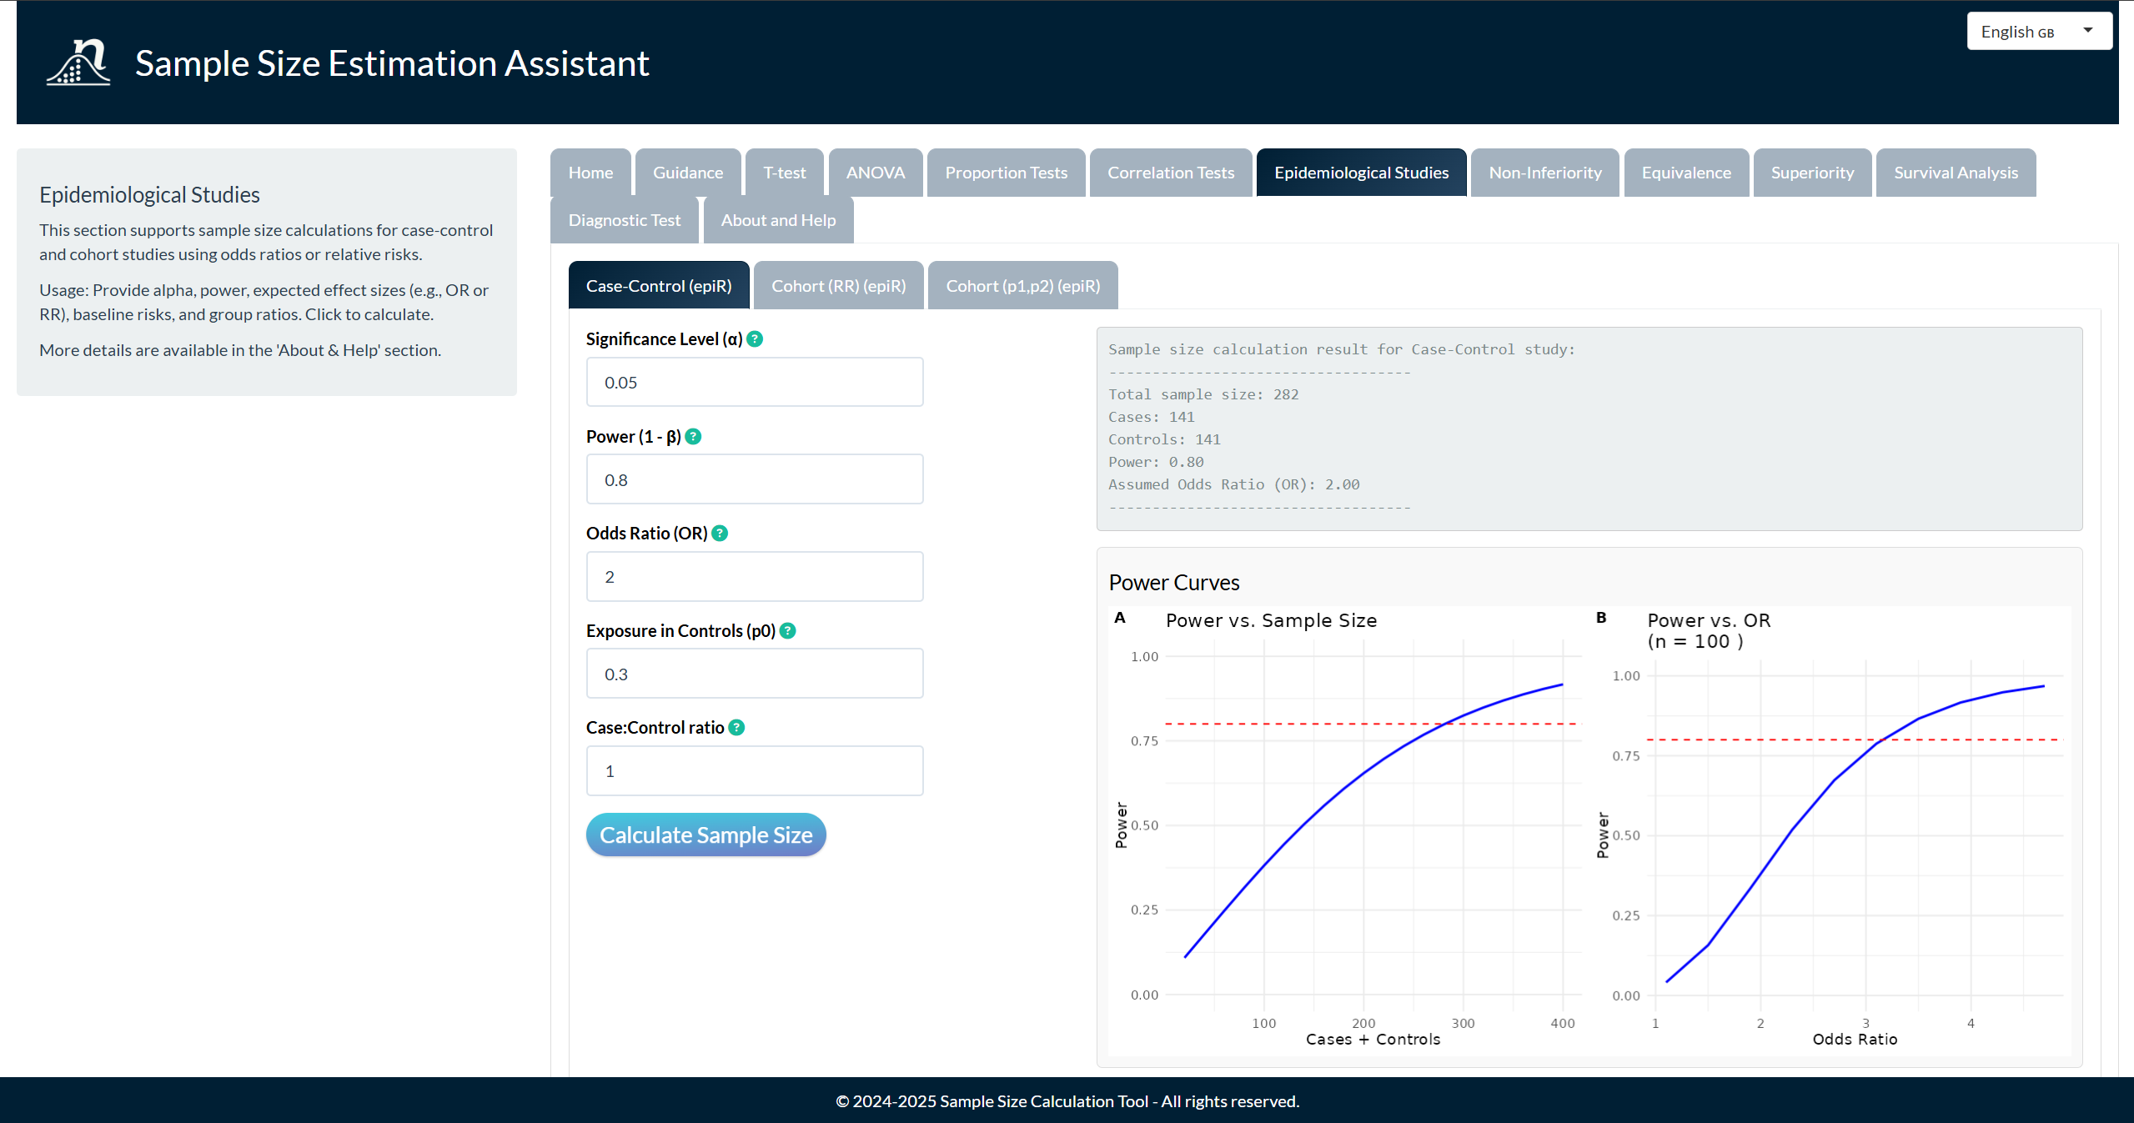Image resolution: width=2134 pixels, height=1123 pixels.
Task: Click help icon for Exposure in Controls (p0)
Action: (x=787, y=631)
